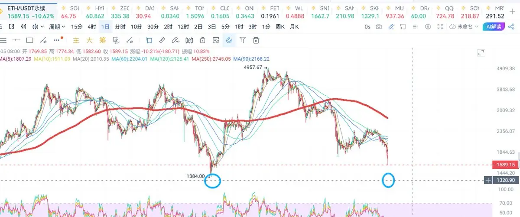Expand the 周期 period dropdown
The image size is (520, 217).
pos(57,26)
